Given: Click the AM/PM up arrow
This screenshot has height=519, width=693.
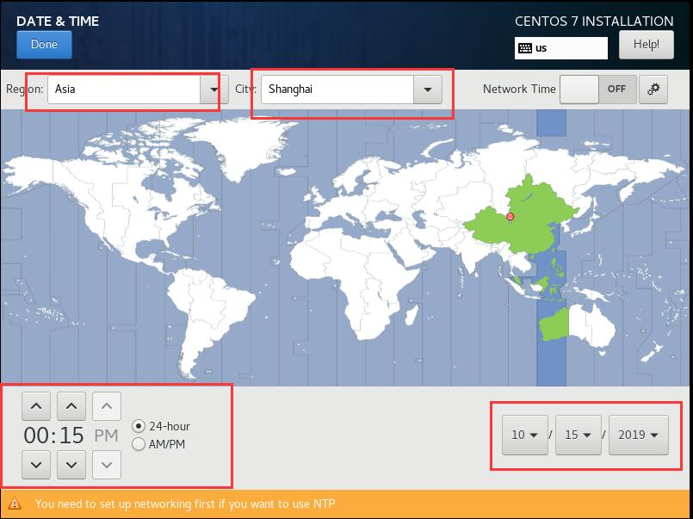Looking at the screenshot, I should (106, 405).
